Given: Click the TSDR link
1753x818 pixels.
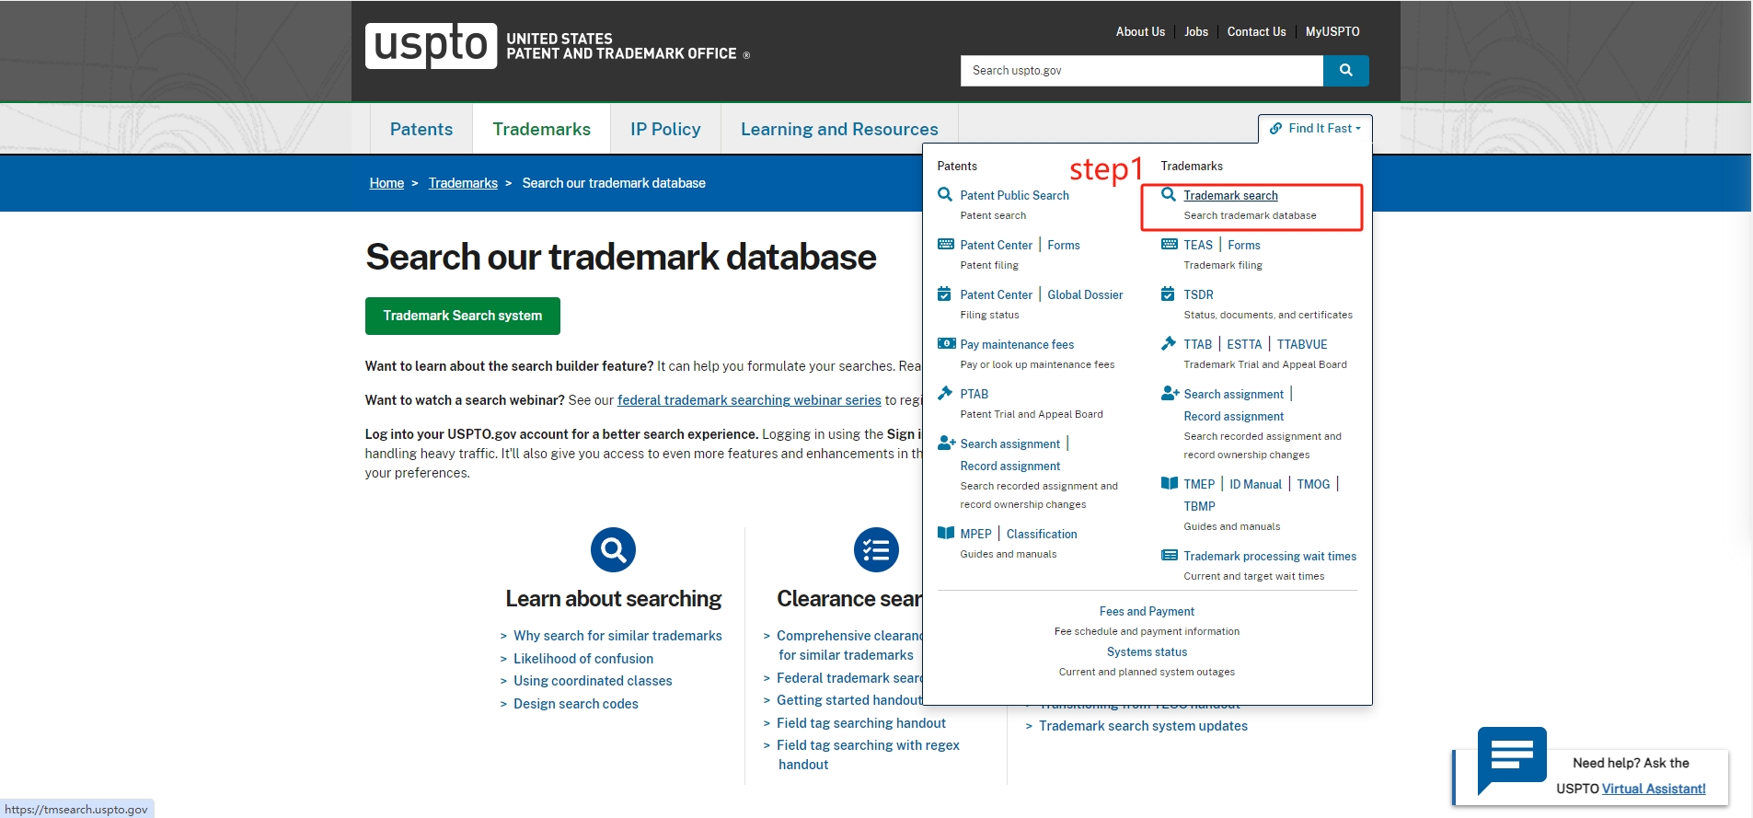Looking at the screenshot, I should 1198,294.
